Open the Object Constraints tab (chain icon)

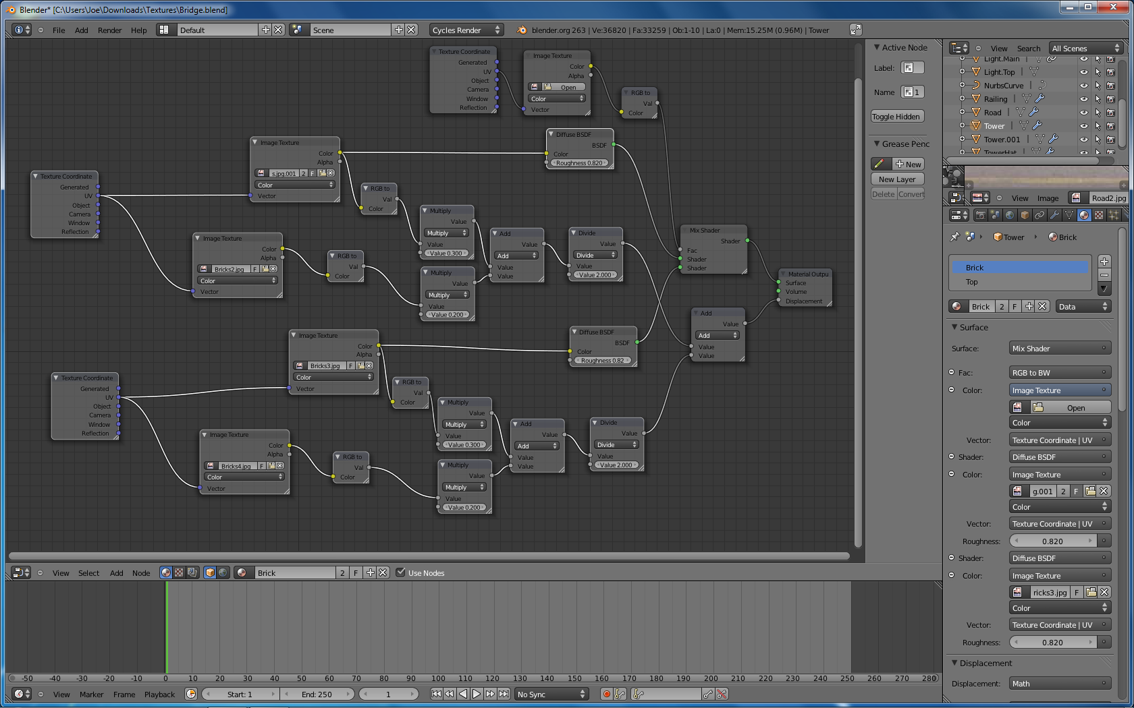click(1039, 215)
